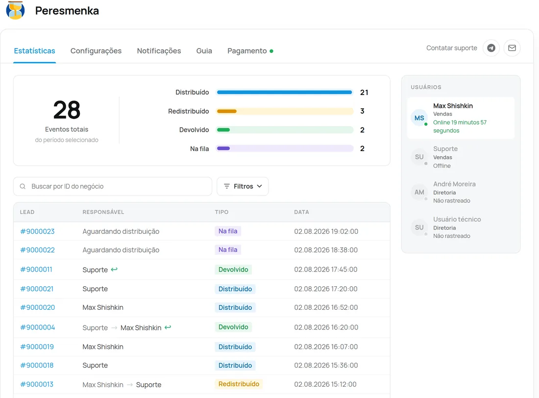Click Max Shishkin → Suporte responsible cell

[122, 385]
